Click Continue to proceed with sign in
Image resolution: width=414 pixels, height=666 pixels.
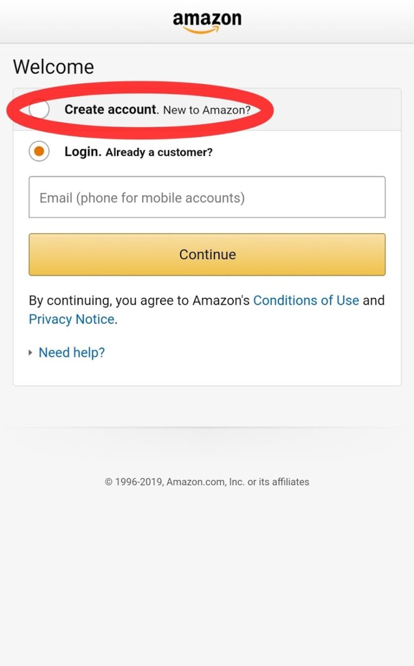(207, 254)
